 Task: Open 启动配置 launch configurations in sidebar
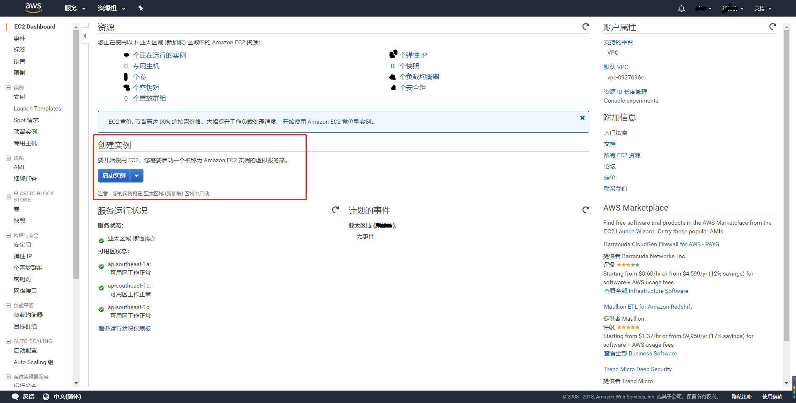coord(25,351)
